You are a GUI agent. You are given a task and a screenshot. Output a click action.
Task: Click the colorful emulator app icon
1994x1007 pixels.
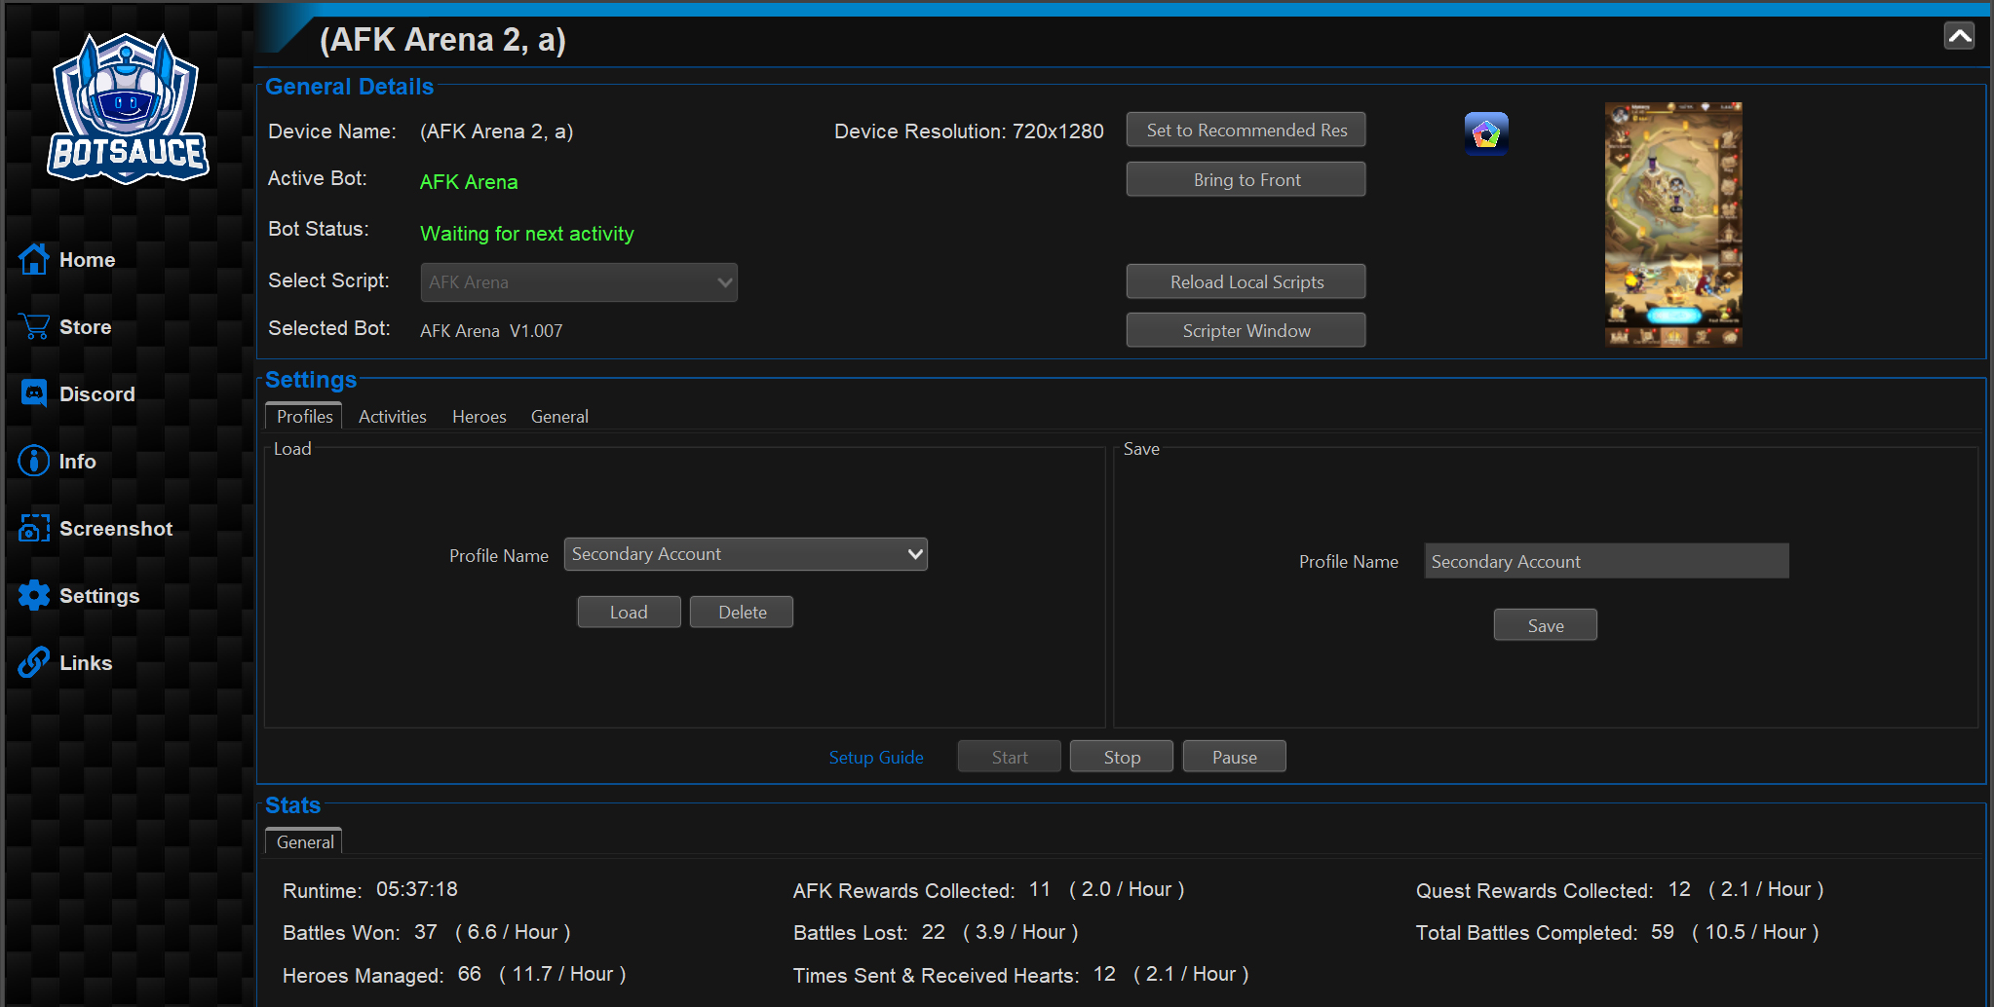point(1486,133)
